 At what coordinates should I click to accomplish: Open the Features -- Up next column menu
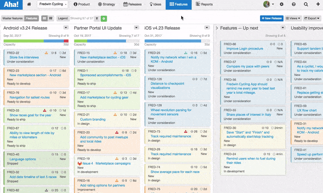pos(283,27)
